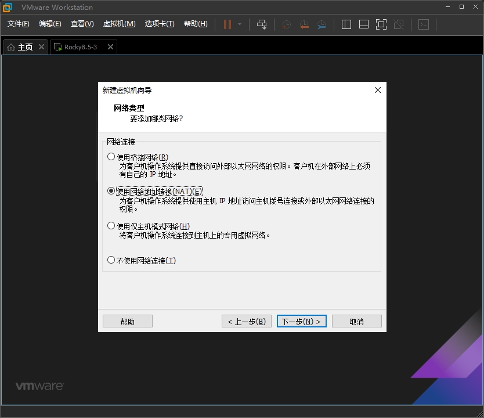
Task: Click the 帮助 button in wizard
Action: click(x=128, y=322)
